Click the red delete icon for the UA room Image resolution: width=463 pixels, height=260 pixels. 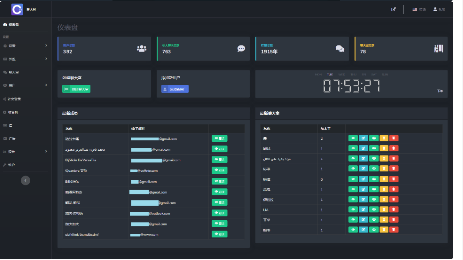pyautogui.click(x=394, y=210)
